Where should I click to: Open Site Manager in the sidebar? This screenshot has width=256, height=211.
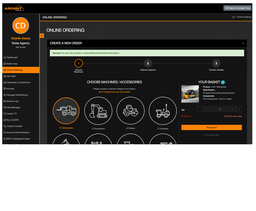click(x=21, y=107)
